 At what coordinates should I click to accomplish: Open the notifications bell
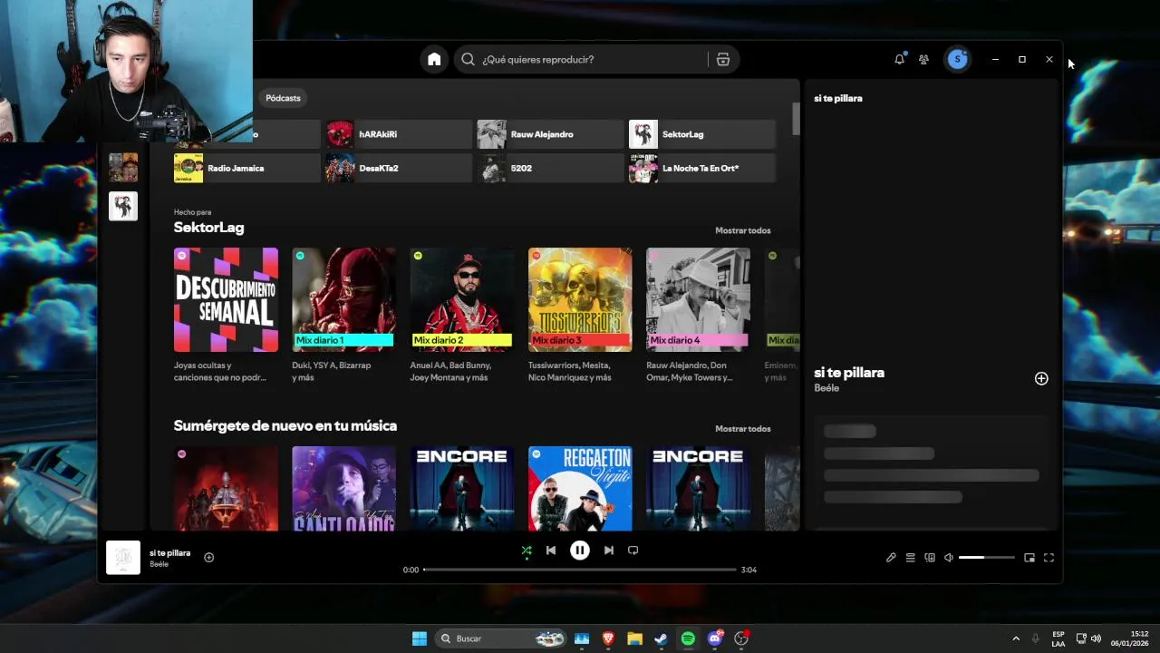(899, 59)
